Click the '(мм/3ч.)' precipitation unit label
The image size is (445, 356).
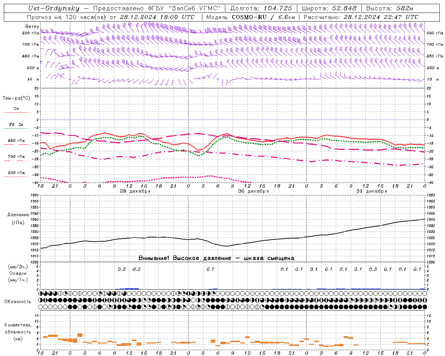pyautogui.click(x=18, y=267)
